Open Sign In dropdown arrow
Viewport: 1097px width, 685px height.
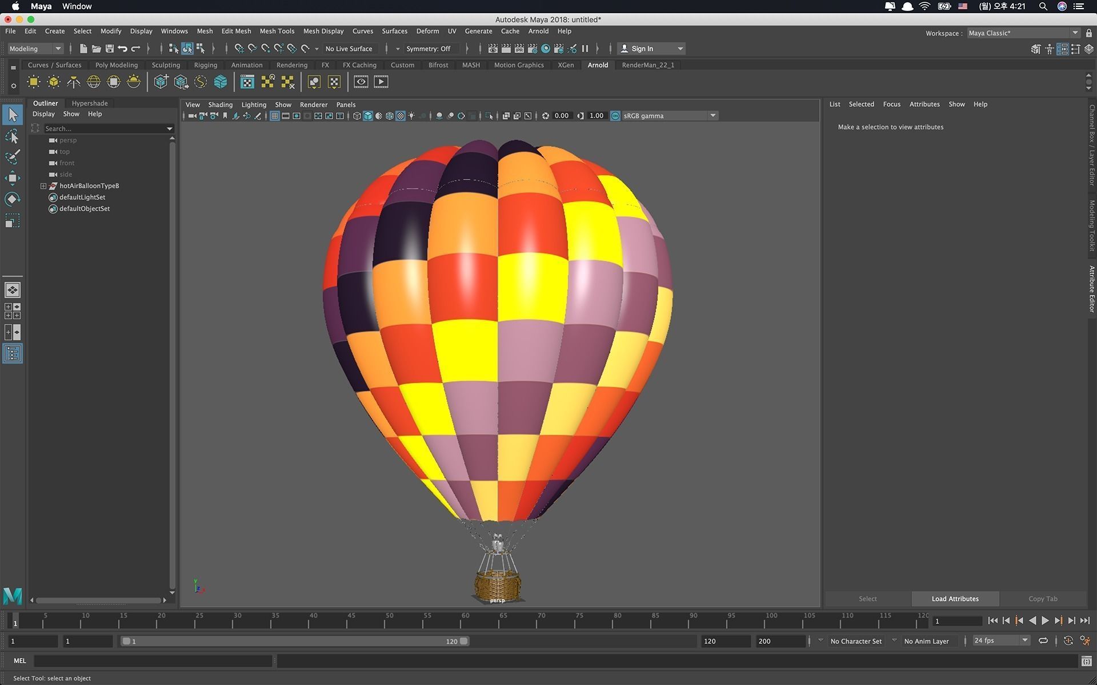680,49
